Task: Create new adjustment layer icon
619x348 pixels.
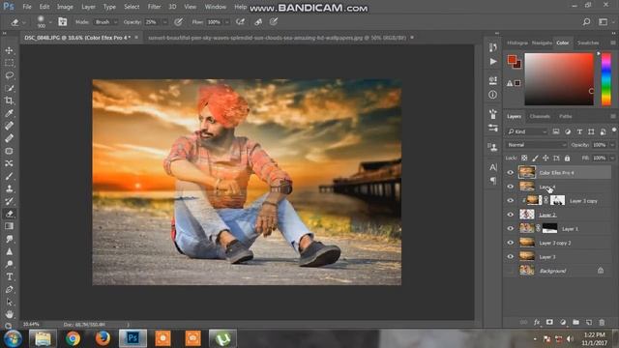Action: coord(563,322)
